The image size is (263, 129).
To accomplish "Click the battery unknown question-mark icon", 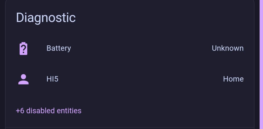I will click(x=23, y=48).
